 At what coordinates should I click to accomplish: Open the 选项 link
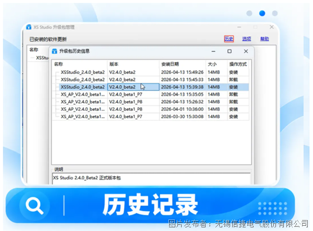coord(247,39)
